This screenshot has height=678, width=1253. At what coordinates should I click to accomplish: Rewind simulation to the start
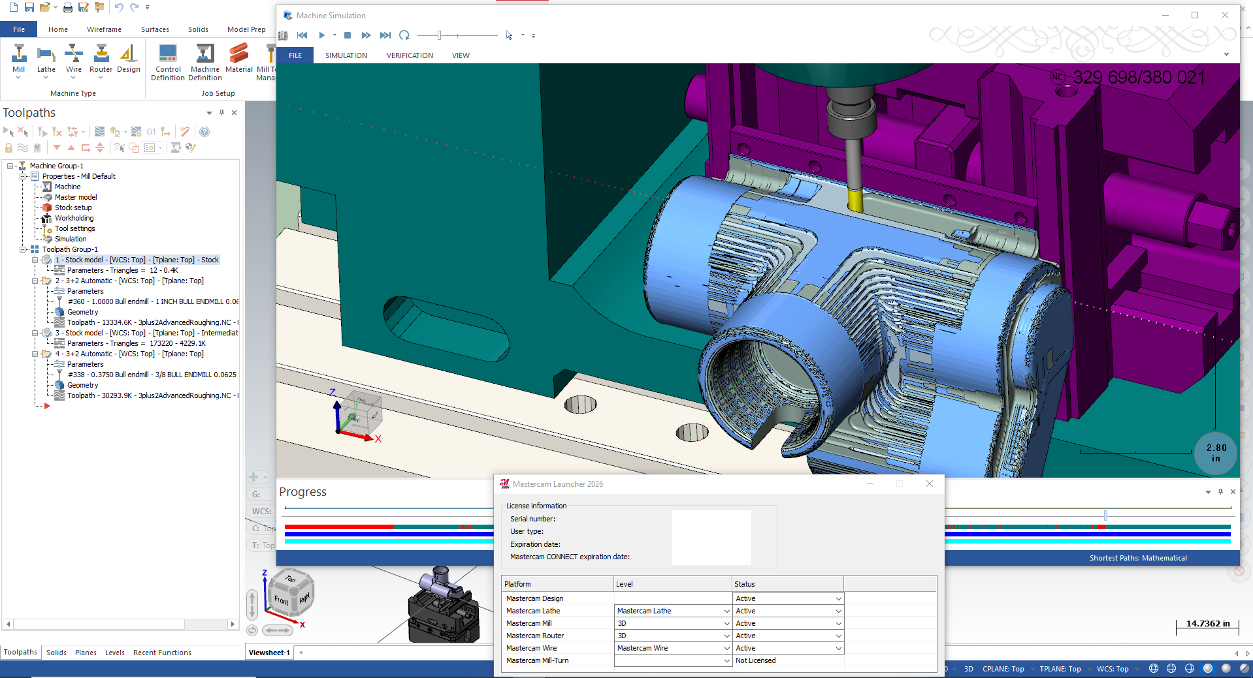[302, 35]
